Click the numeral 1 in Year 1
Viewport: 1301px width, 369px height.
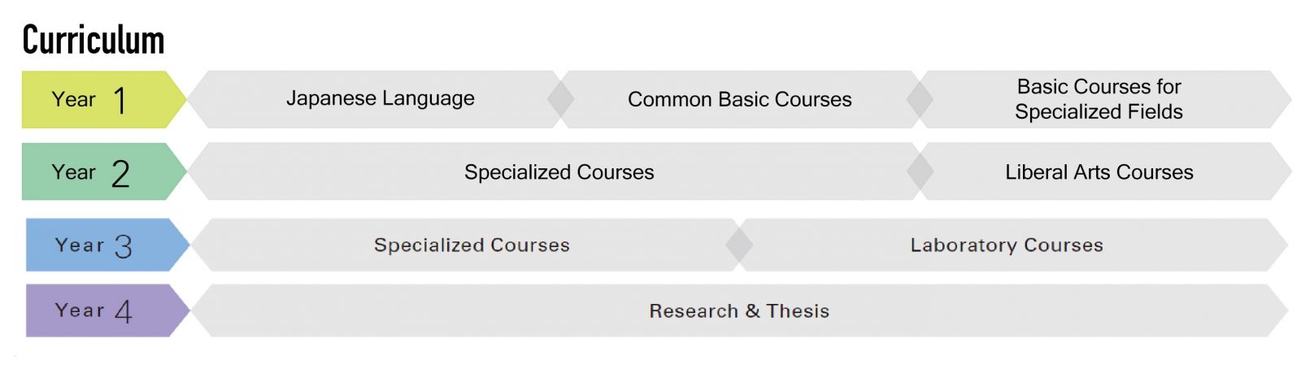(120, 101)
